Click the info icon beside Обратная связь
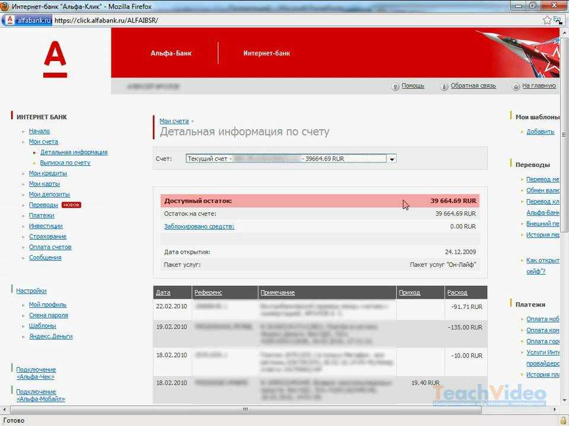The image size is (569, 426). point(444,87)
